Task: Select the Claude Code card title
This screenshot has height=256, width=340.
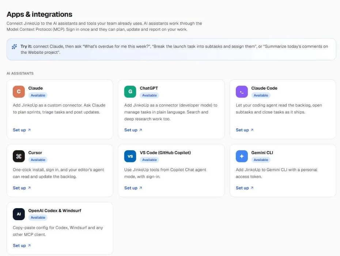Action: (264, 88)
